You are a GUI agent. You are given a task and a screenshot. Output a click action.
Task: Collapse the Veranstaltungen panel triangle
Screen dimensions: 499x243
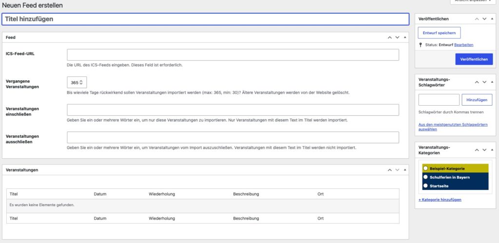click(x=405, y=170)
